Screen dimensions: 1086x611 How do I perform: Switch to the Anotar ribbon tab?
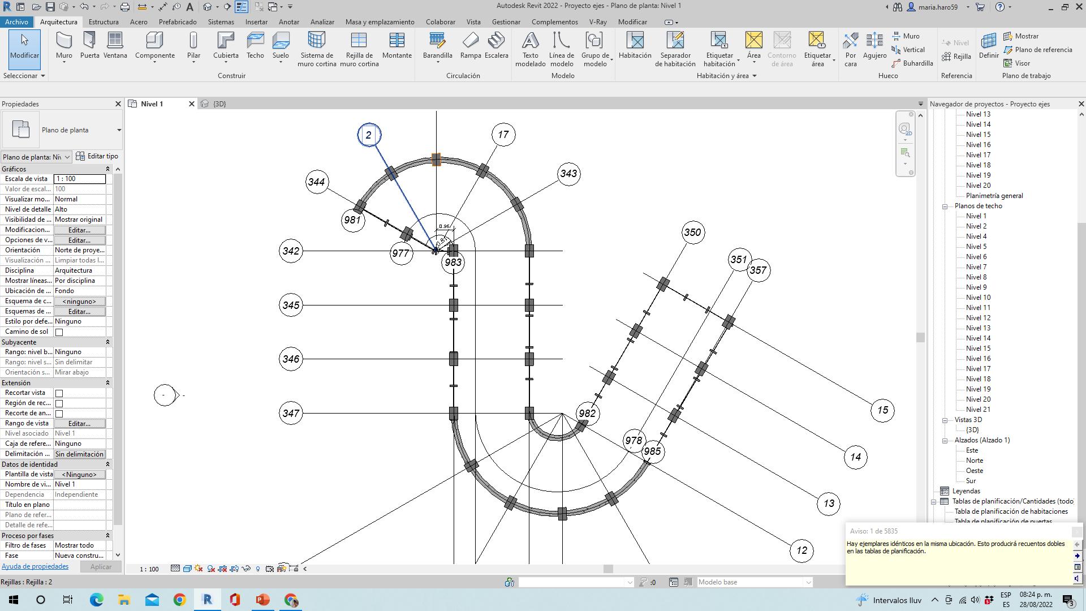coord(288,22)
